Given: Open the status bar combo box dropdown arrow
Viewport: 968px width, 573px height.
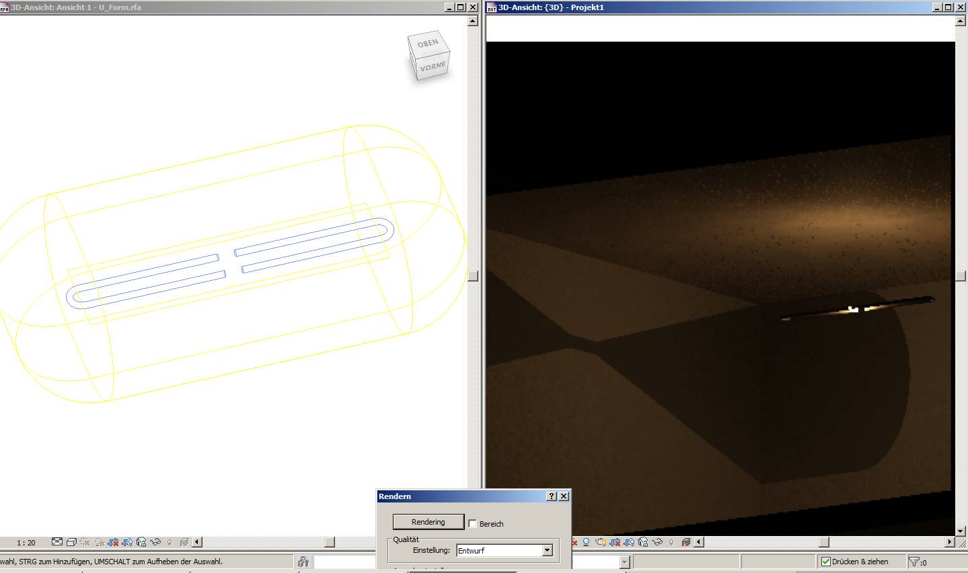Looking at the screenshot, I should click(x=624, y=562).
